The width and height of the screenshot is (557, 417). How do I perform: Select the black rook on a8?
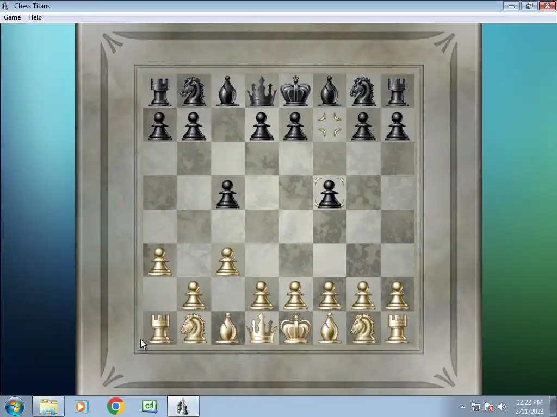pos(159,92)
